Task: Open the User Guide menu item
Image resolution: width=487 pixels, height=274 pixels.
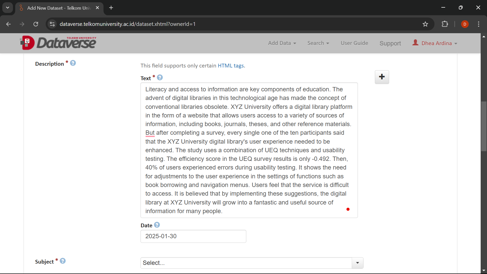Action: (354, 43)
